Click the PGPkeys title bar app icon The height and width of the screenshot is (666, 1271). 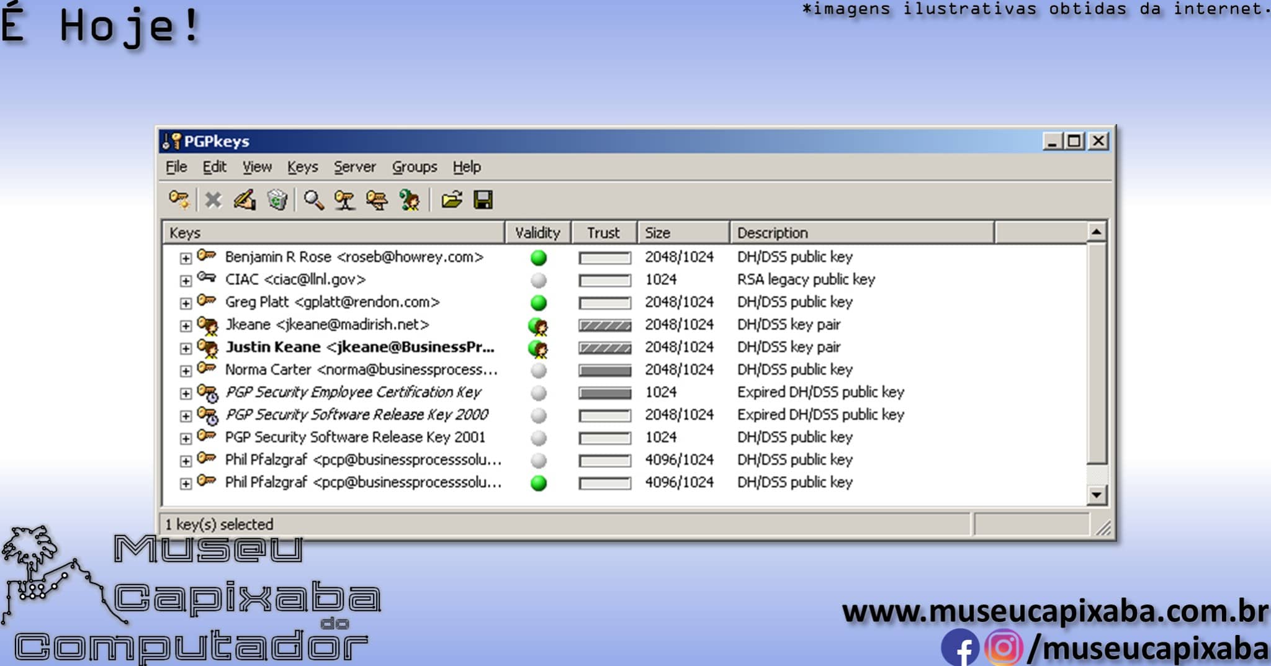point(171,141)
